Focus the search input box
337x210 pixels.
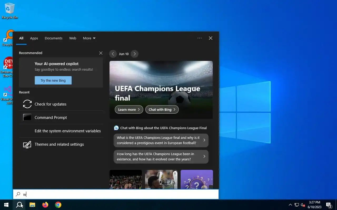tap(116, 194)
